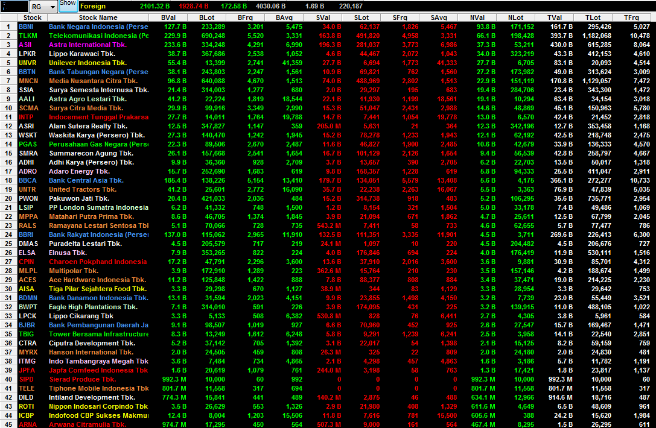Screen dimensions: 656x428
Task: Sort by the TFrq column header
Action: coord(631,17)
